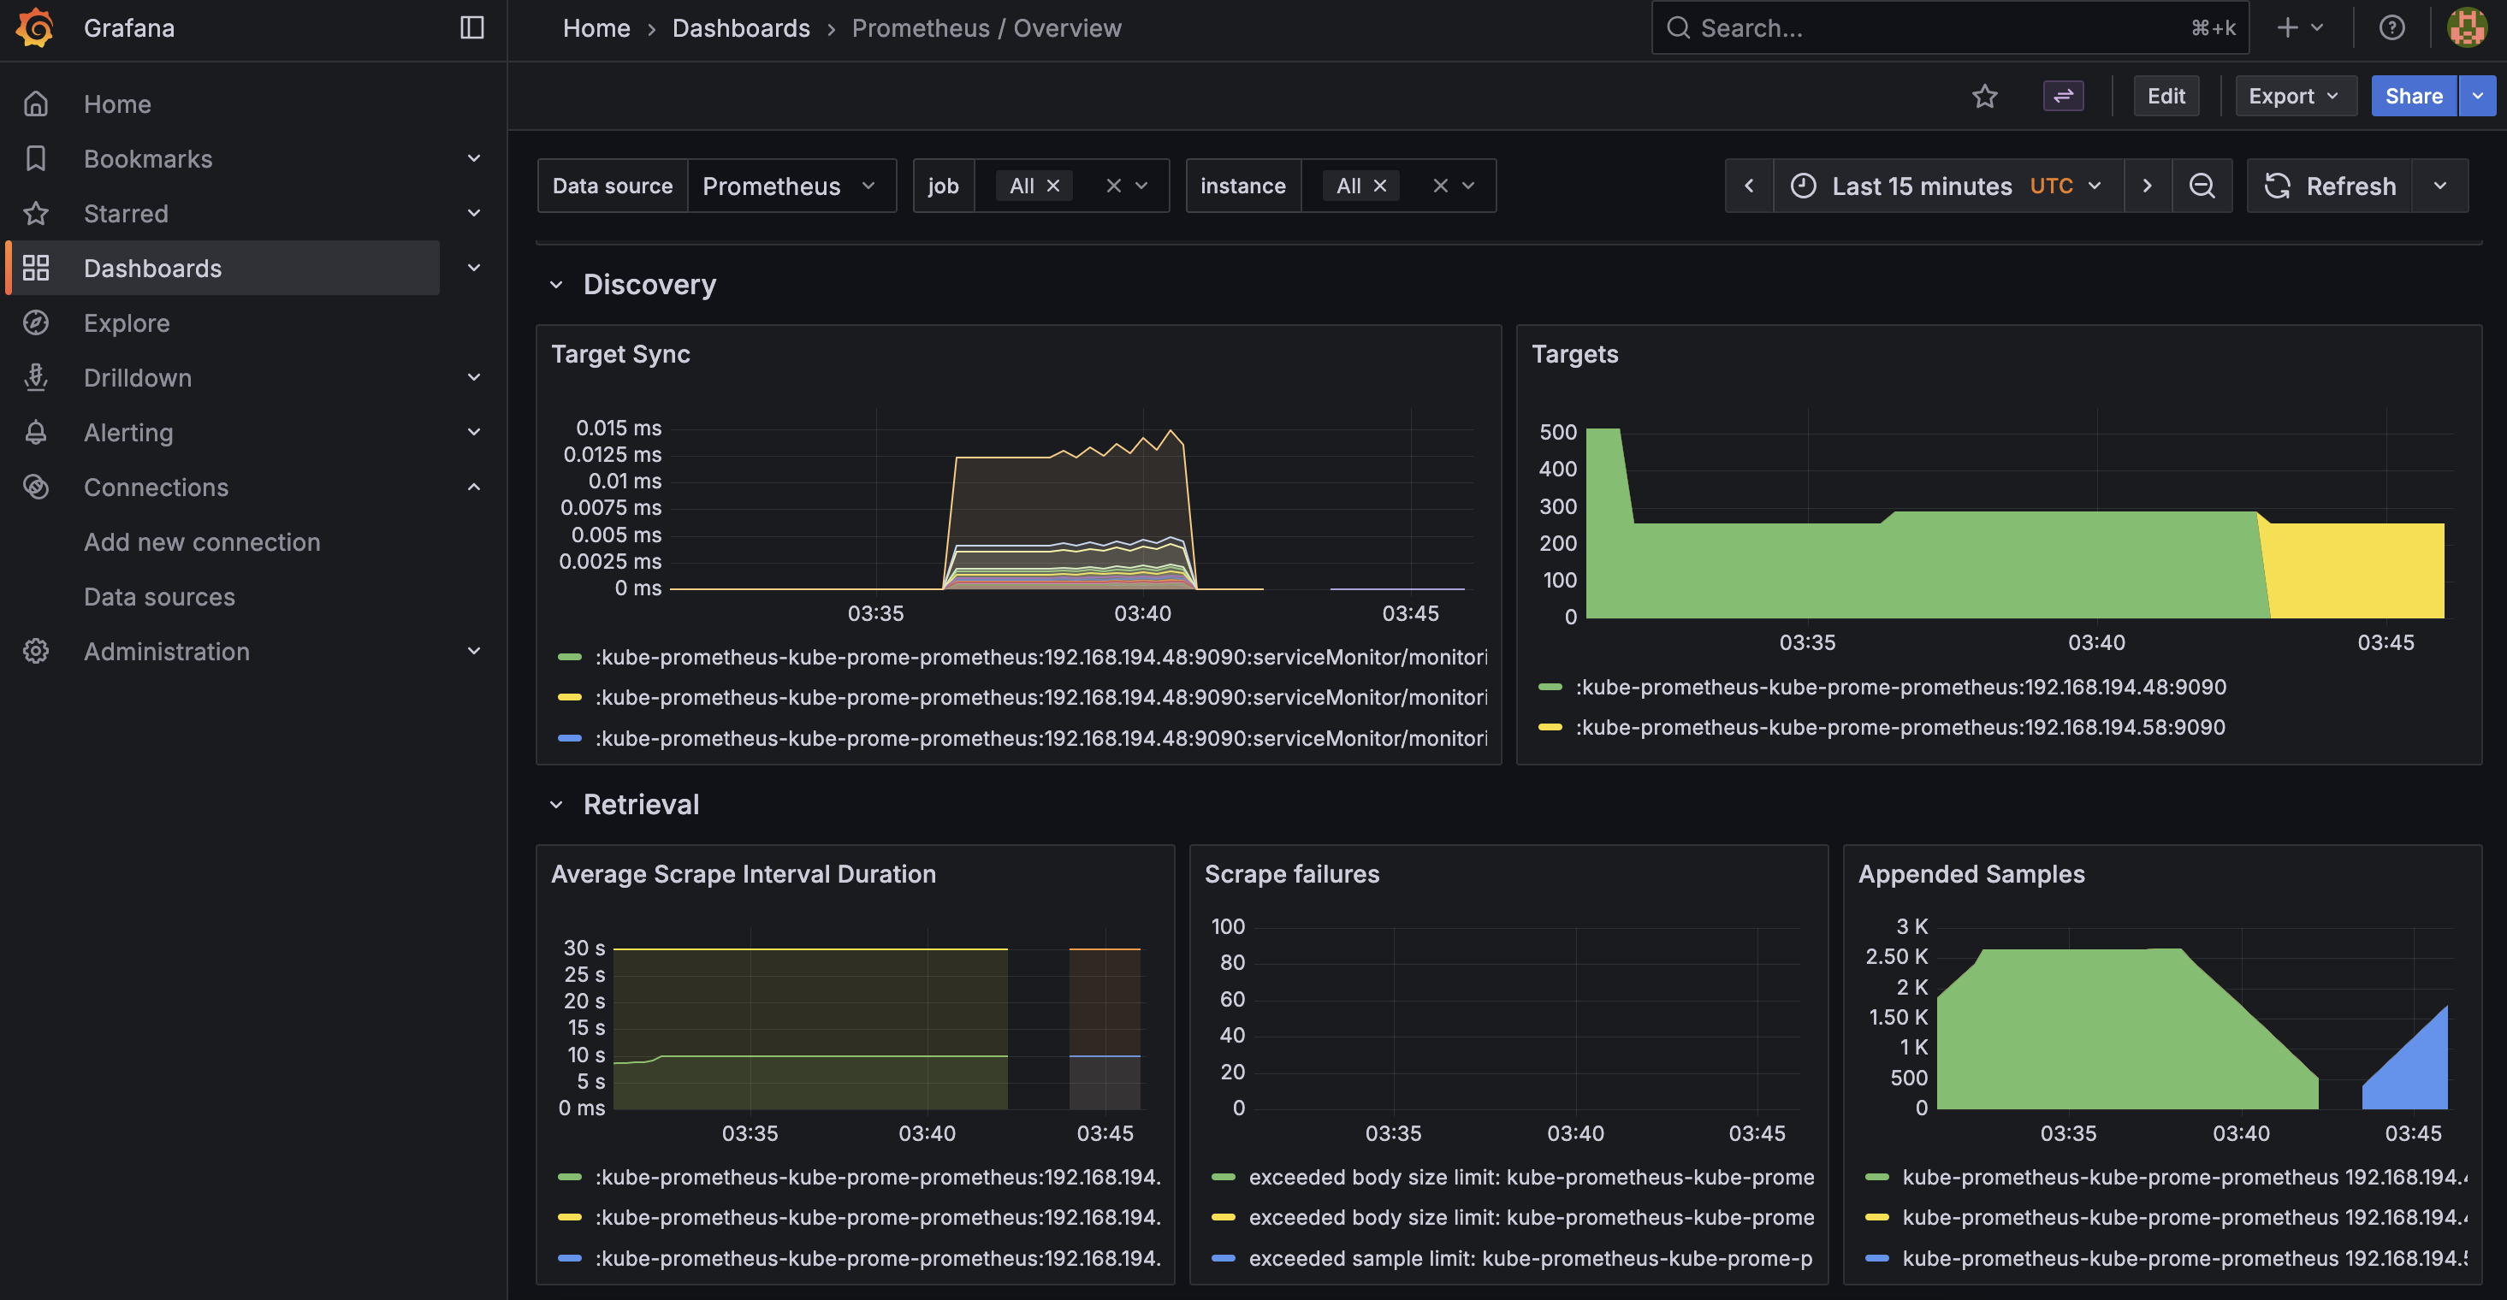The width and height of the screenshot is (2507, 1300).
Task: Open the Prometheus data source dropdown
Action: click(791, 185)
